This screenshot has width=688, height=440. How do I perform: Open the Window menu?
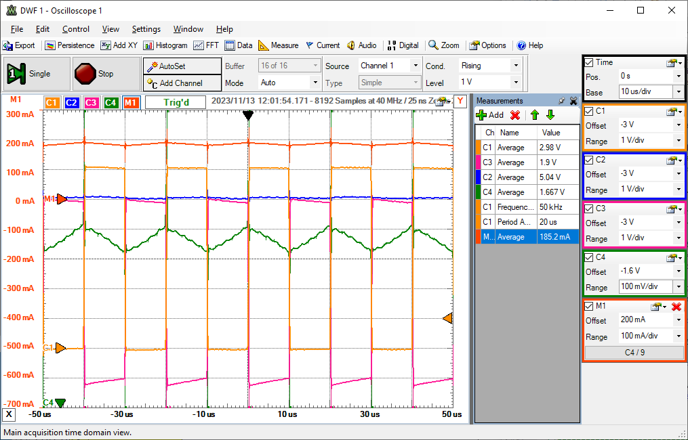click(x=188, y=29)
